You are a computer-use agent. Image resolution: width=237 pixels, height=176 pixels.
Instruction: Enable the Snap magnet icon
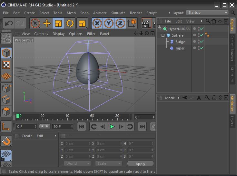6,141
